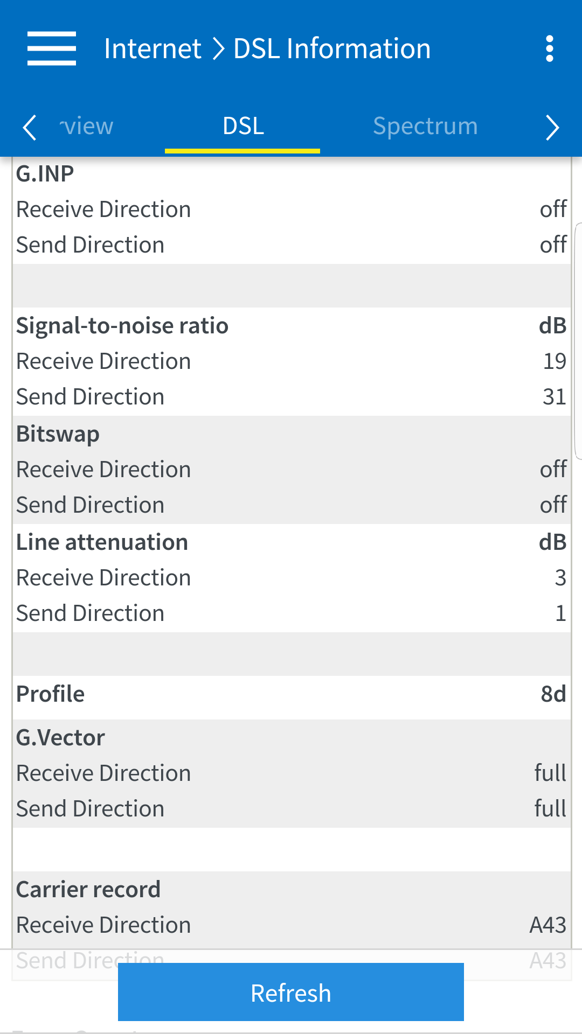Tap the signal-to-noise receive value 19
Viewport: 582px width, 1034px height.
coord(554,361)
